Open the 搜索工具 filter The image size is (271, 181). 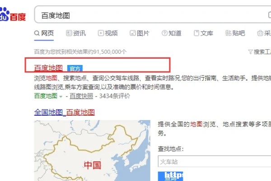(260, 51)
